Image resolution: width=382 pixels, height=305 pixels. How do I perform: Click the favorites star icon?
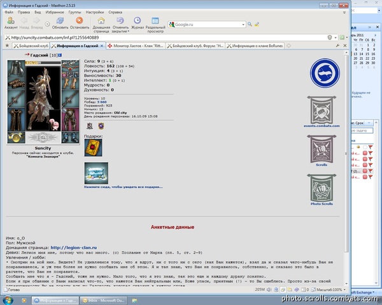(x=7, y=46)
